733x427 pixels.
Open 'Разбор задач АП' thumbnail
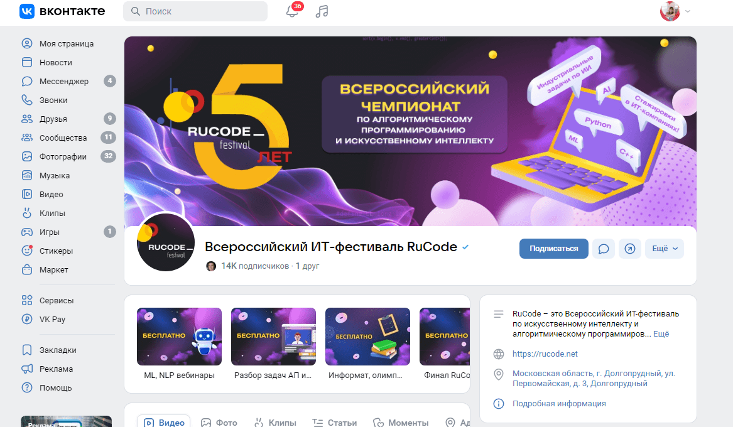tap(273, 337)
